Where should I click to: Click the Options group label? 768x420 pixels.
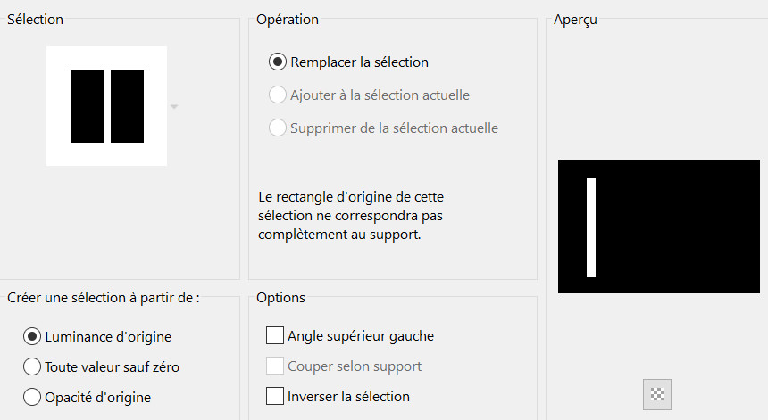pos(280,298)
